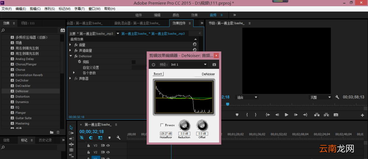
Task: Click Noisefloor value field
Action: click(x=166, y=134)
